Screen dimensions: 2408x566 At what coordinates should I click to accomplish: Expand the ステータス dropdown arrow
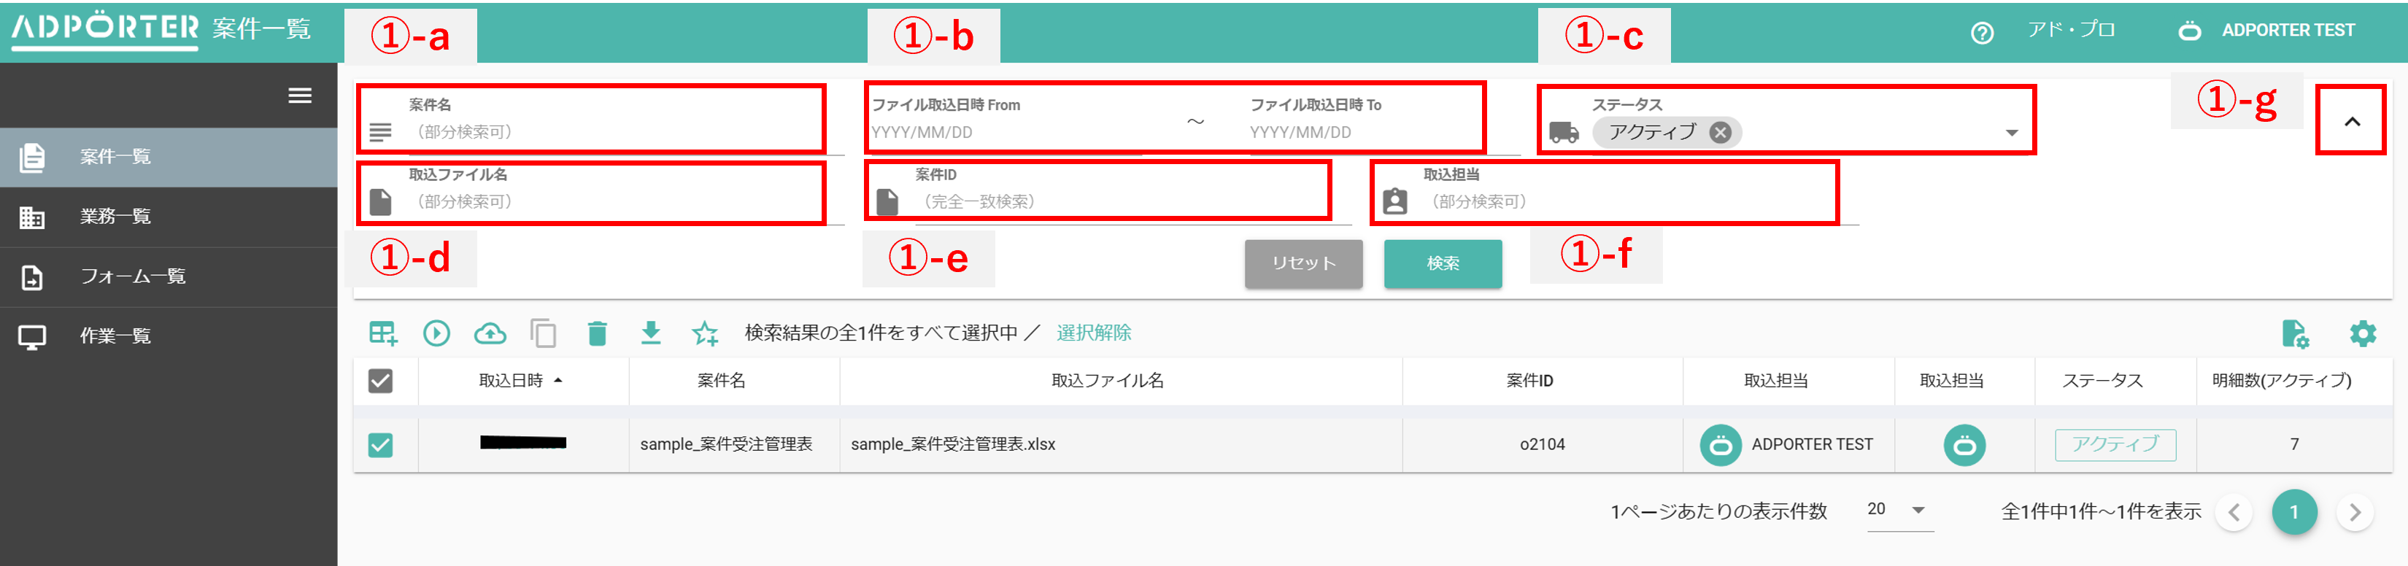pyautogui.click(x=2012, y=133)
